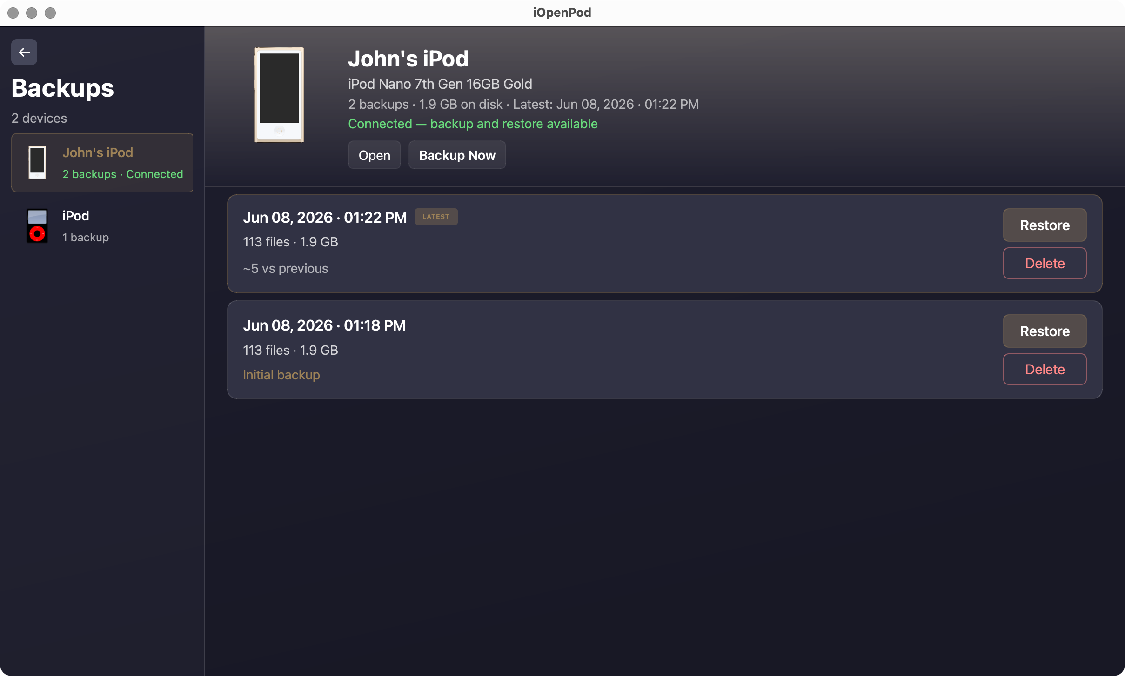The height and width of the screenshot is (676, 1125).
Task: Click the Jun 08, 2026 · 01:22 PM heading
Action: pos(325,218)
